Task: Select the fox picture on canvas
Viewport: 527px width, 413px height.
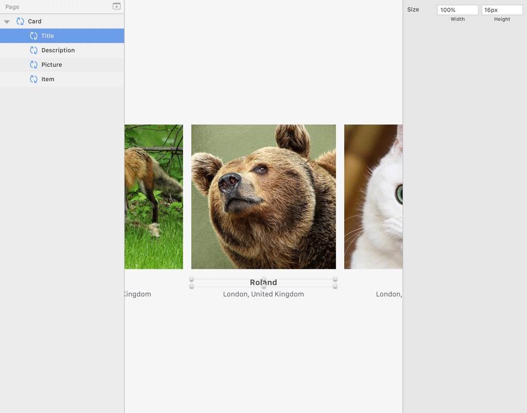Action: coord(154,197)
